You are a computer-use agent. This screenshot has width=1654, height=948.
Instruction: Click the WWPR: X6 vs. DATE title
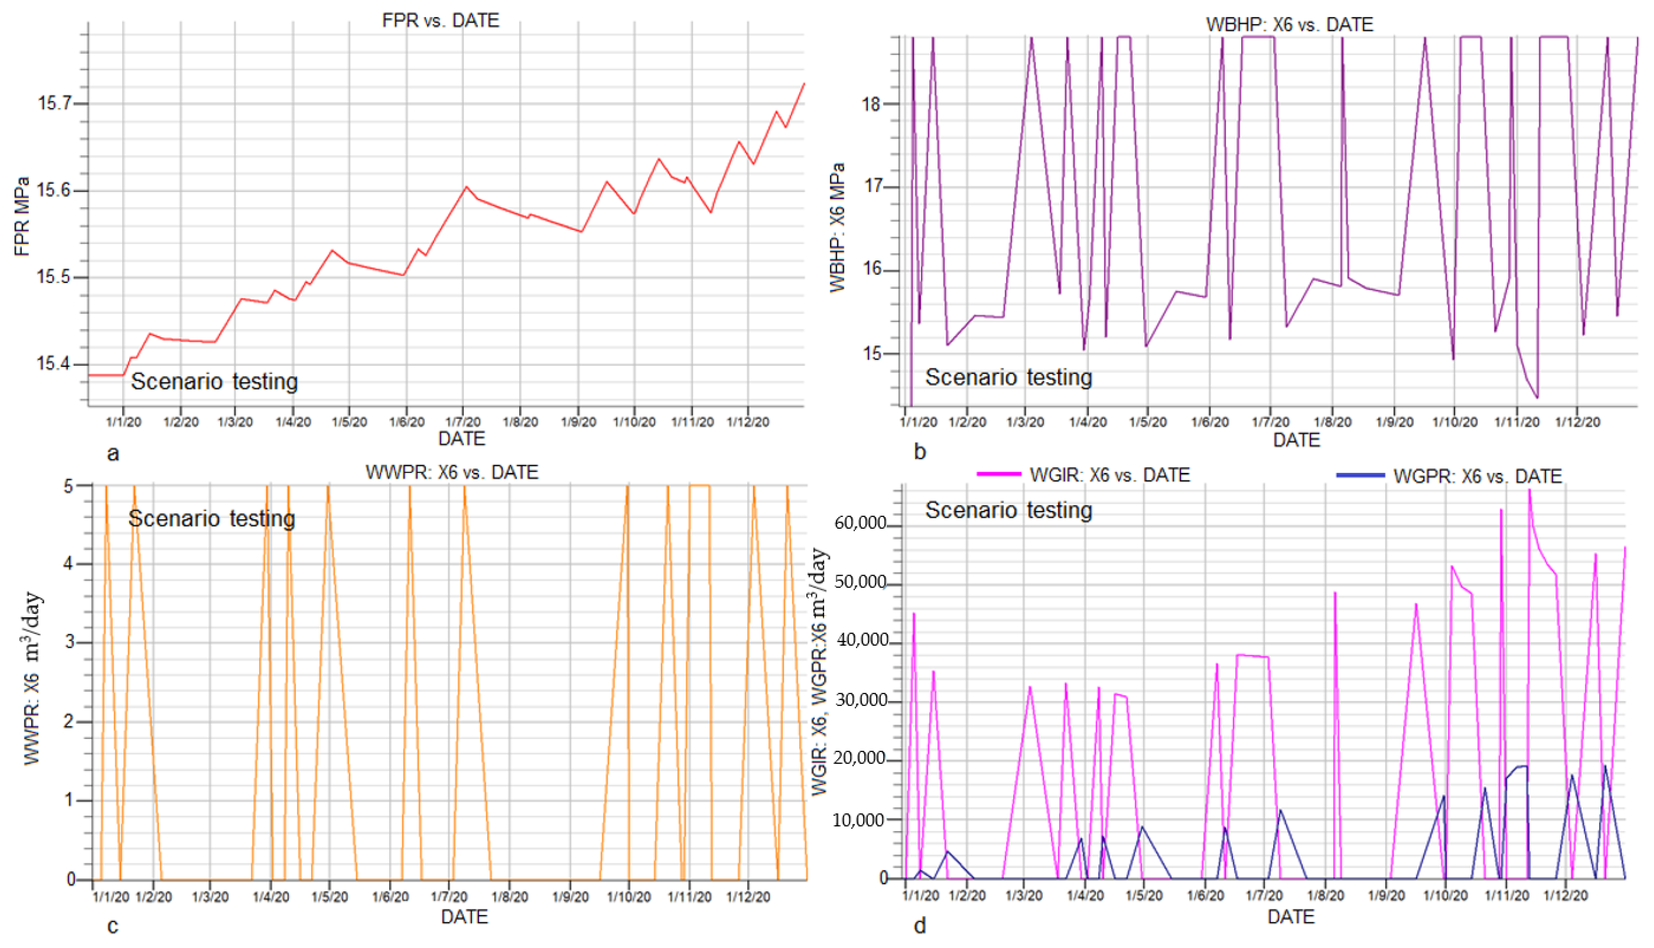(x=451, y=472)
